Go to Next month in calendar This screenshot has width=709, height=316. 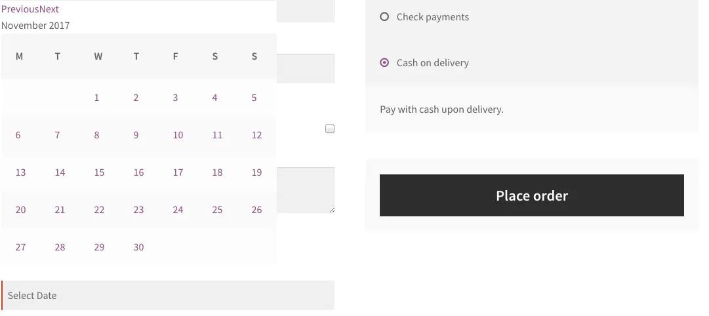tap(49, 9)
